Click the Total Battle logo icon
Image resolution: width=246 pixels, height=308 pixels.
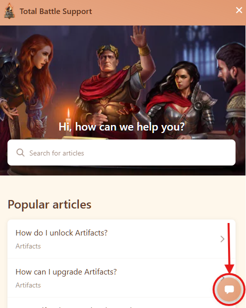9,11
